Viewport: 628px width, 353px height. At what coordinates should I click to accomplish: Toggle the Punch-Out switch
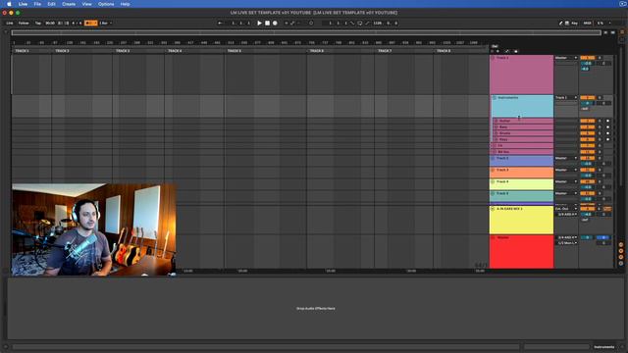coord(367,24)
